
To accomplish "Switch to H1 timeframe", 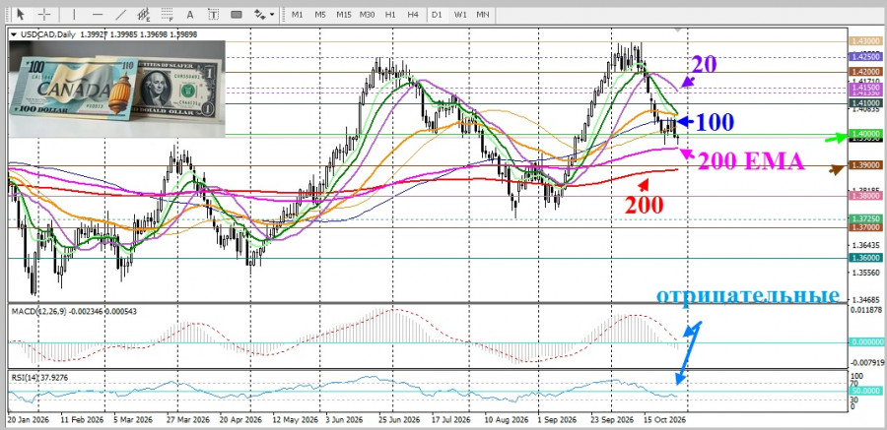I will click(x=389, y=15).
